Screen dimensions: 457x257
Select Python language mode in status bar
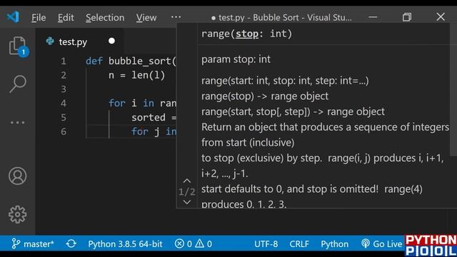335,244
